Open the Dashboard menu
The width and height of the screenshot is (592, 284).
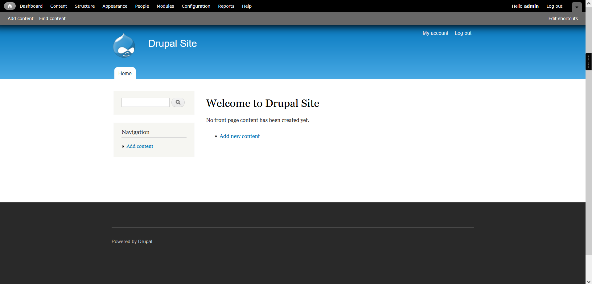(31, 6)
